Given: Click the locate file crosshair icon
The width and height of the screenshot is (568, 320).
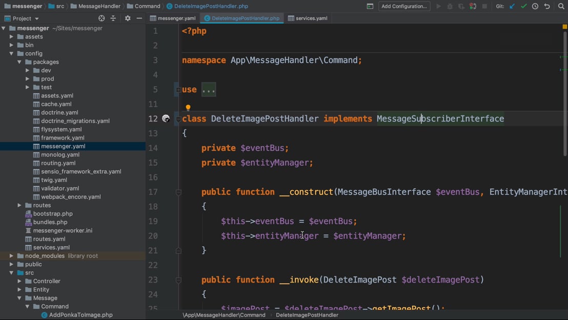Looking at the screenshot, I should point(102,18).
